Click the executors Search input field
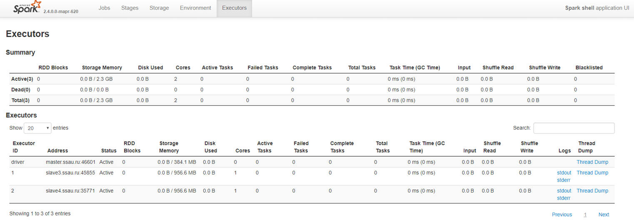The image size is (634, 220). click(x=574, y=128)
